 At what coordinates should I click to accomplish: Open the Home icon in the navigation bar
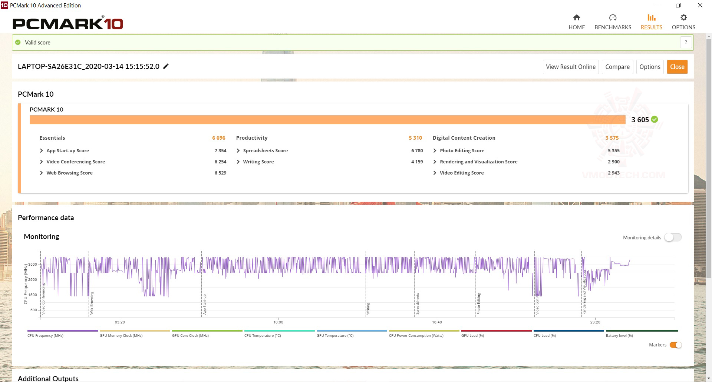(577, 17)
